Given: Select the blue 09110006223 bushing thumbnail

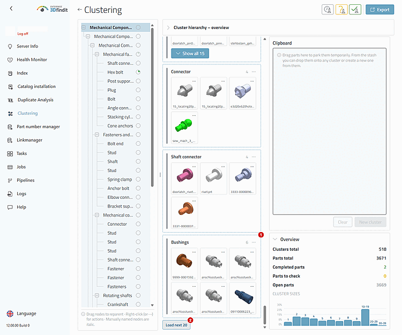Looking at the screenshot, I should coord(242,298).
